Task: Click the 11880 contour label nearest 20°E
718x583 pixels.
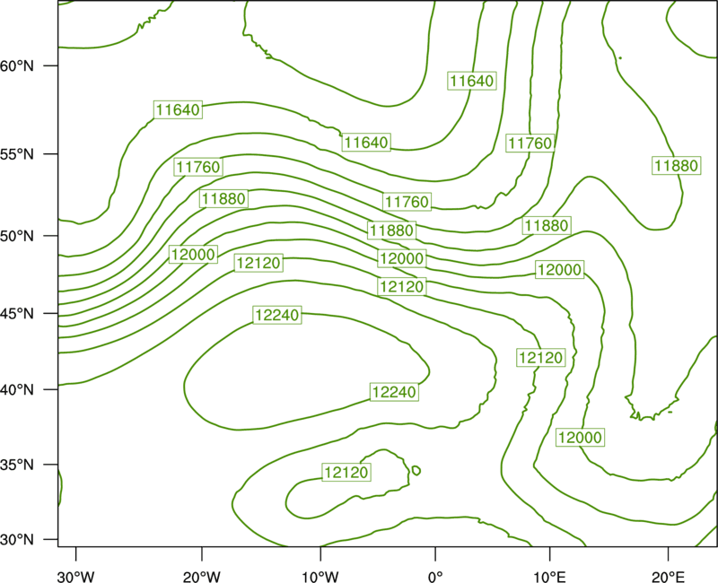Action: pos(677,165)
